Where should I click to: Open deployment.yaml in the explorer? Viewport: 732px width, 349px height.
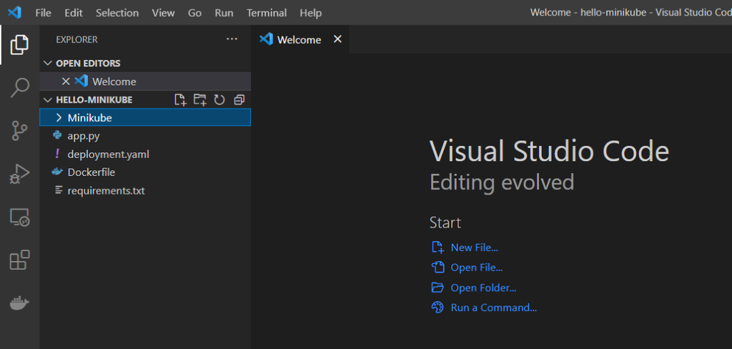click(108, 154)
